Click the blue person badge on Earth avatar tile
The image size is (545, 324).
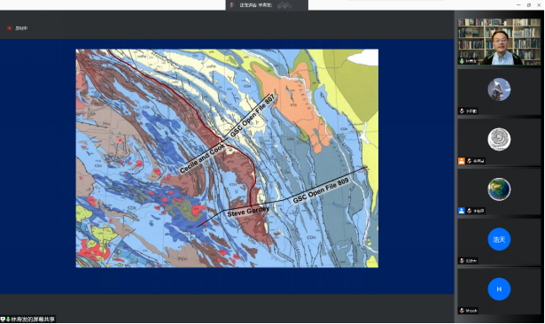(461, 211)
